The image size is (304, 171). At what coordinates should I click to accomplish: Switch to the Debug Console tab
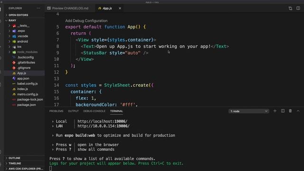[x=95, y=111]
